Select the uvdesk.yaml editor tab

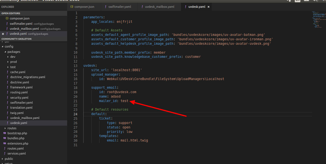(x=197, y=7)
